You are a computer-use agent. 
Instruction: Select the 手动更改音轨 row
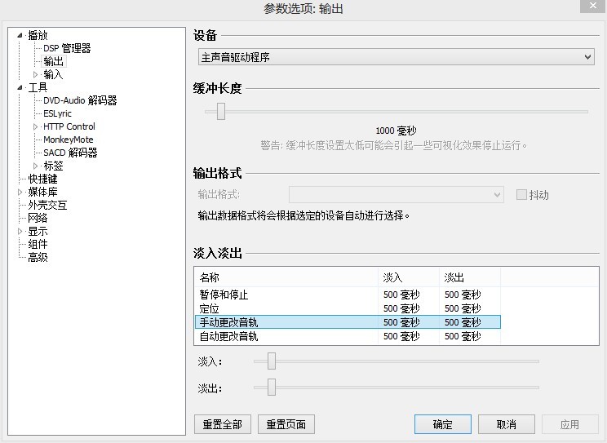(x=348, y=322)
